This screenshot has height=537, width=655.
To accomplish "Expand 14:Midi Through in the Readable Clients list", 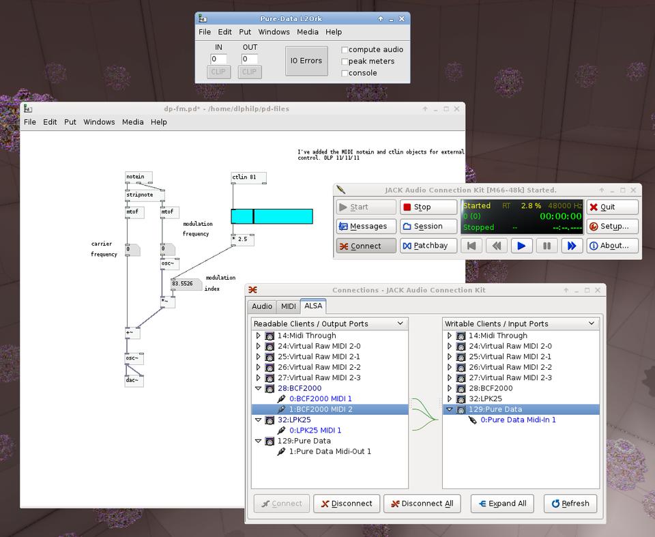I will [258, 336].
